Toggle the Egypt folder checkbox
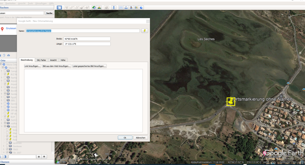 tap(5, 97)
